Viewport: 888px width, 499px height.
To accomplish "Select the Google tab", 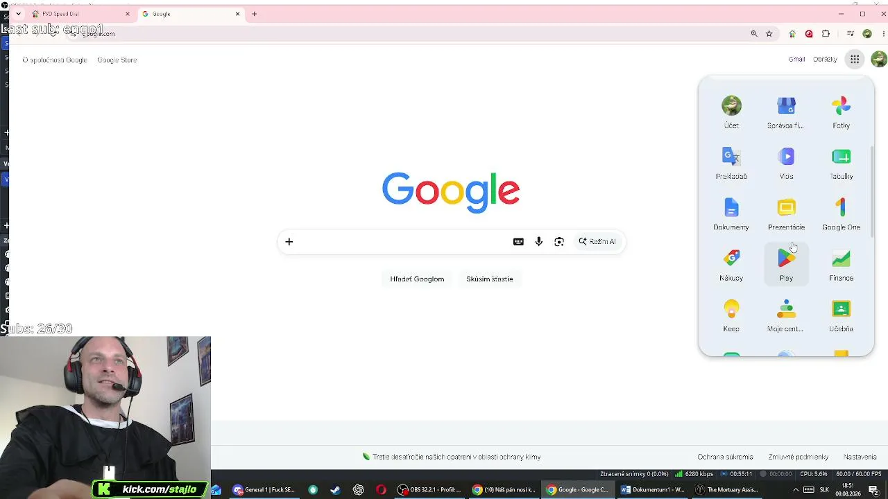I will click(x=191, y=14).
